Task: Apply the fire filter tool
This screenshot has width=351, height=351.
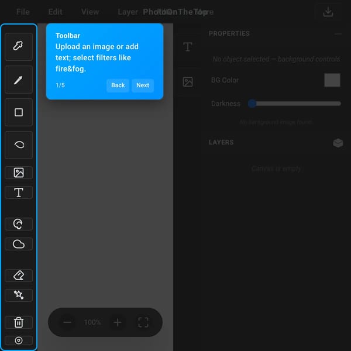Action: (x=19, y=224)
